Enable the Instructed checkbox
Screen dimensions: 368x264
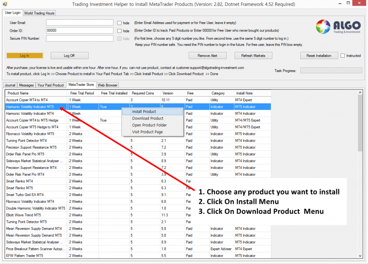point(343,56)
